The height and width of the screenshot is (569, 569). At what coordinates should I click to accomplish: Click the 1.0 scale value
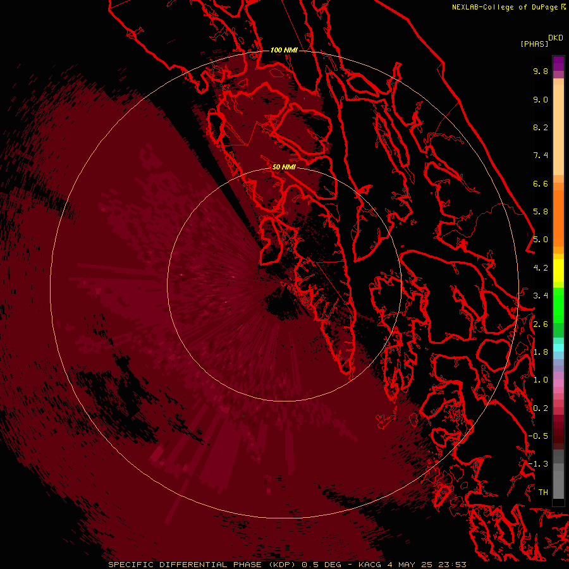point(541,380)
